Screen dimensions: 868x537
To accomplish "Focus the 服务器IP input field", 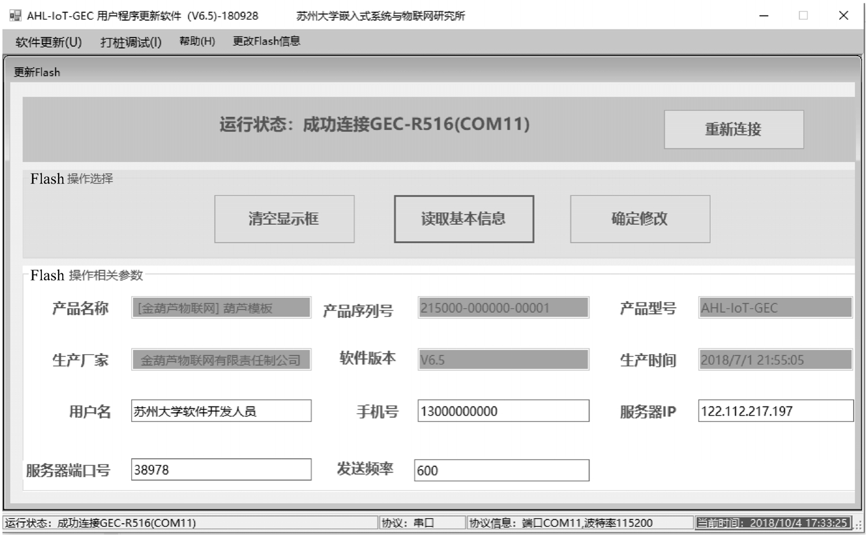I will 775,411.
